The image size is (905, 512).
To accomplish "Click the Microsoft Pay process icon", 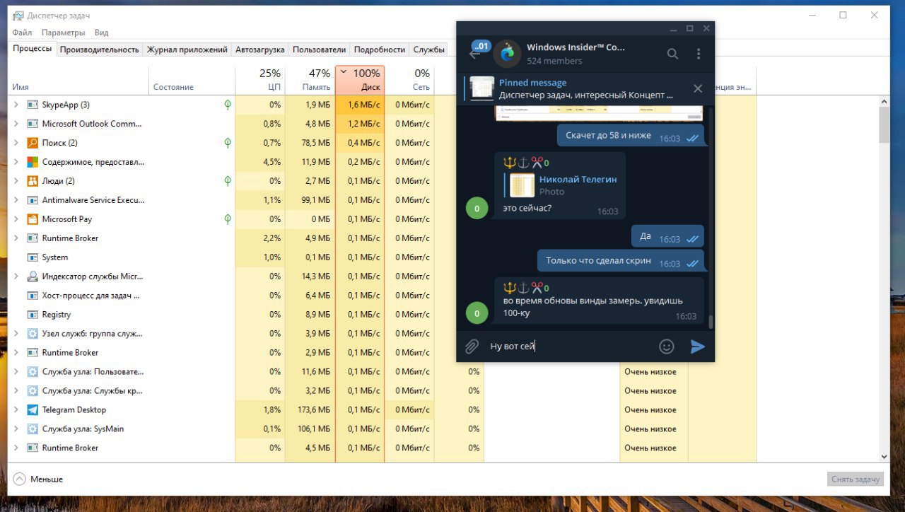I will [x=33, y=219].
